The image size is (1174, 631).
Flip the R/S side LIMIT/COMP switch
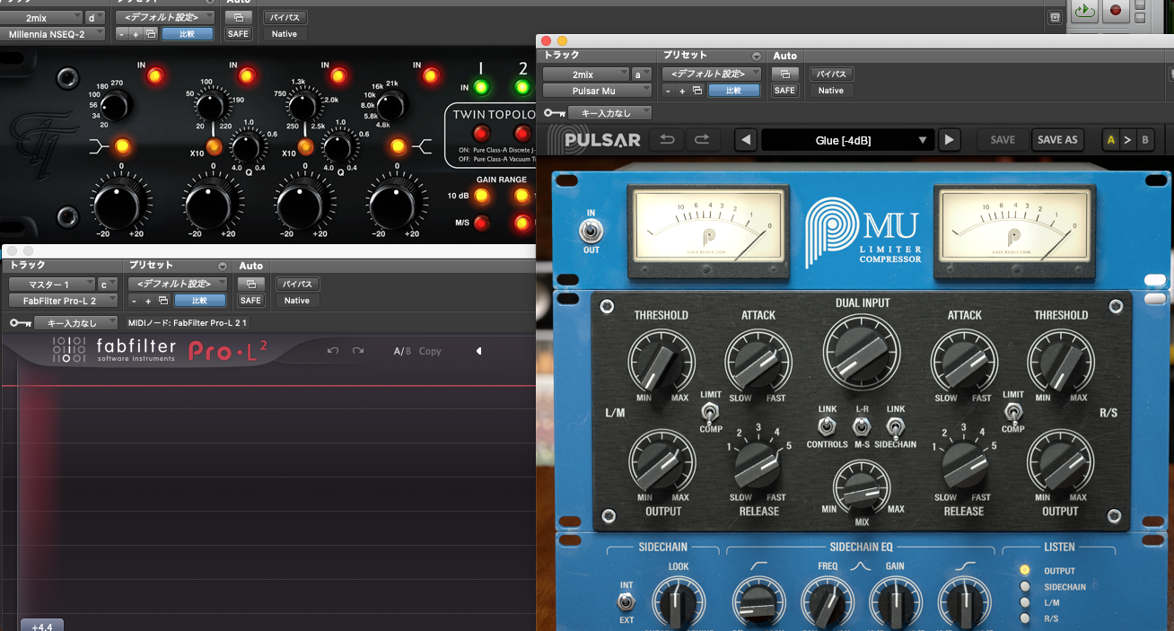tap(1013, 412)
